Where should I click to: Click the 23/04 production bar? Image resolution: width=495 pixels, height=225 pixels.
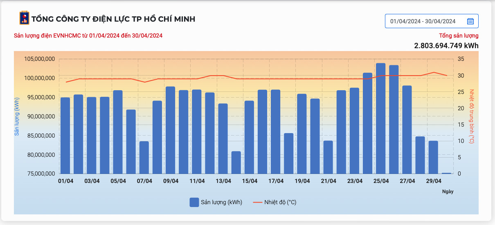[354, 131]
